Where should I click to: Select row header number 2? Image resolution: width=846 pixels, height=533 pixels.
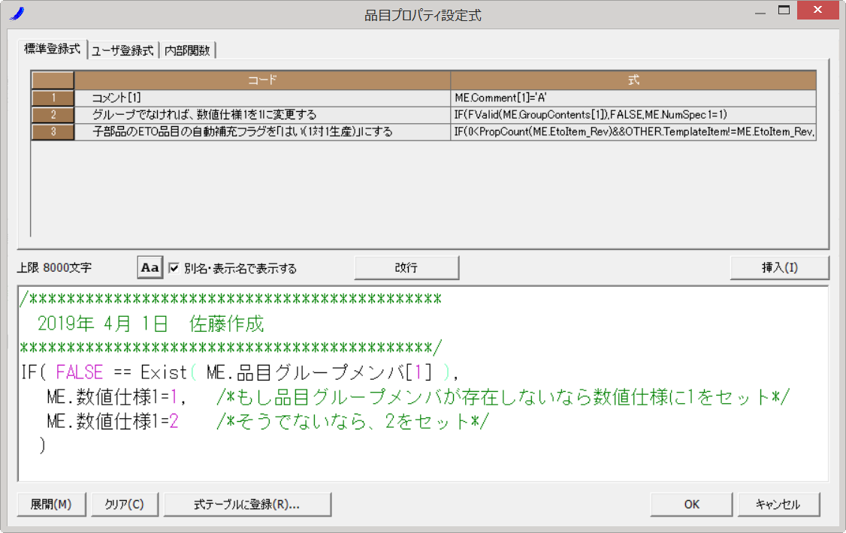pyautogui.click(x=53, y=115)
